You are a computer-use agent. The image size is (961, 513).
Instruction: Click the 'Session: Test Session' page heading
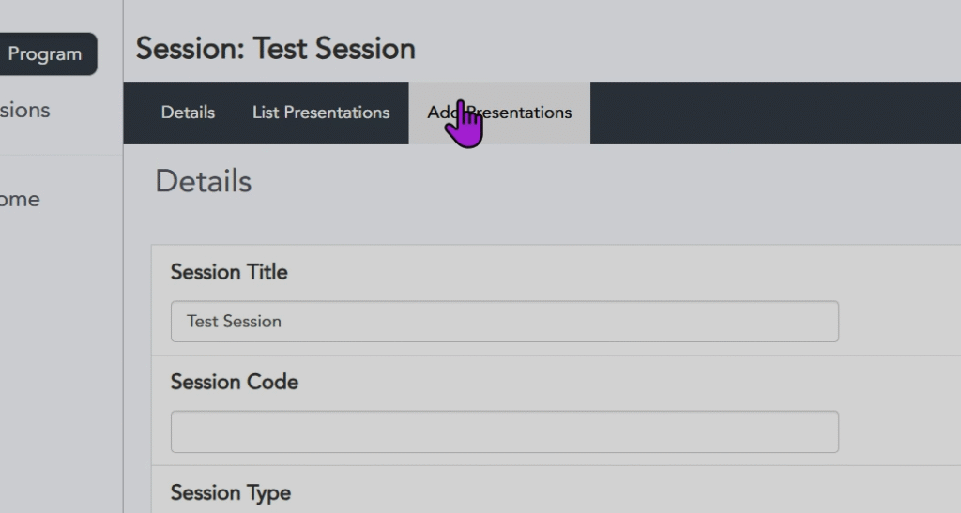[276, 49]
